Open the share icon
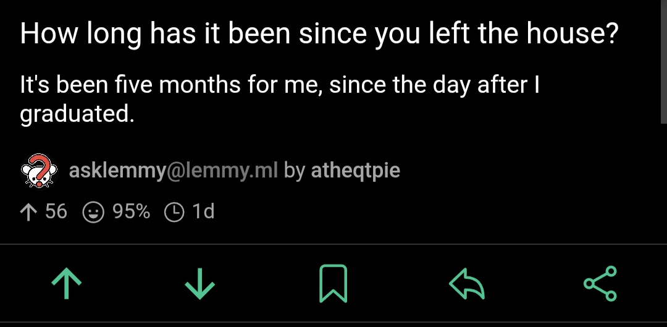 (600, 284)
